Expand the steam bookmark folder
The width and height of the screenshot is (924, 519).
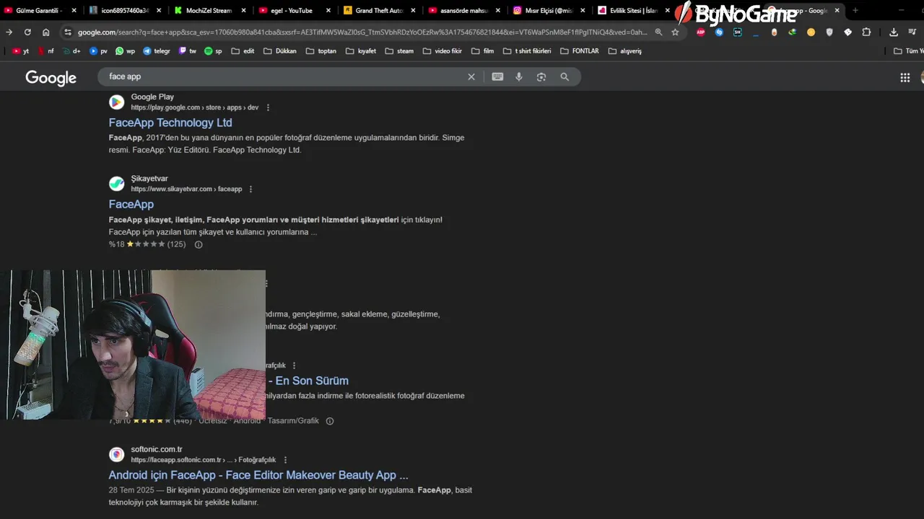(x=399, y=51)
